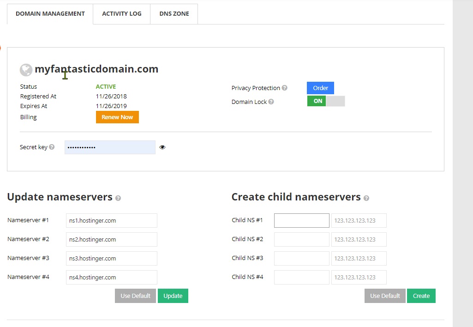Click the Update nameservers help icon
473x327 pixels.
[x=118, y=198]
